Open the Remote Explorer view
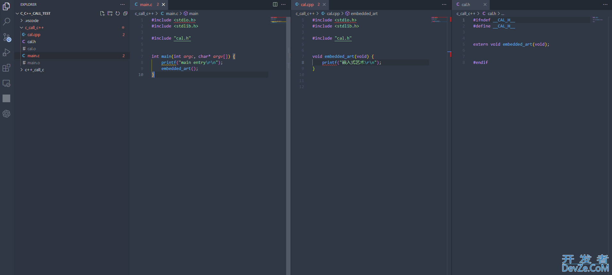The height and width of the screenshot is (275, 612). pos(6,83)
